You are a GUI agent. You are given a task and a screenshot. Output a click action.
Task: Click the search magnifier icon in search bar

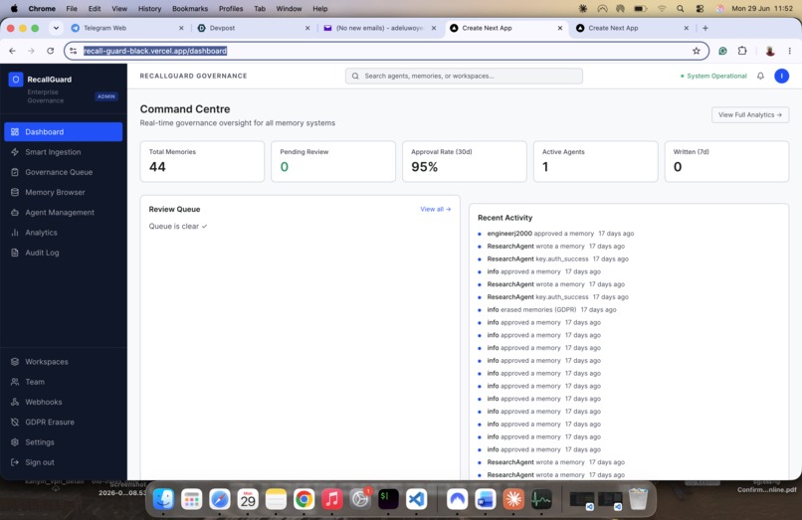[x=355, y=76]
